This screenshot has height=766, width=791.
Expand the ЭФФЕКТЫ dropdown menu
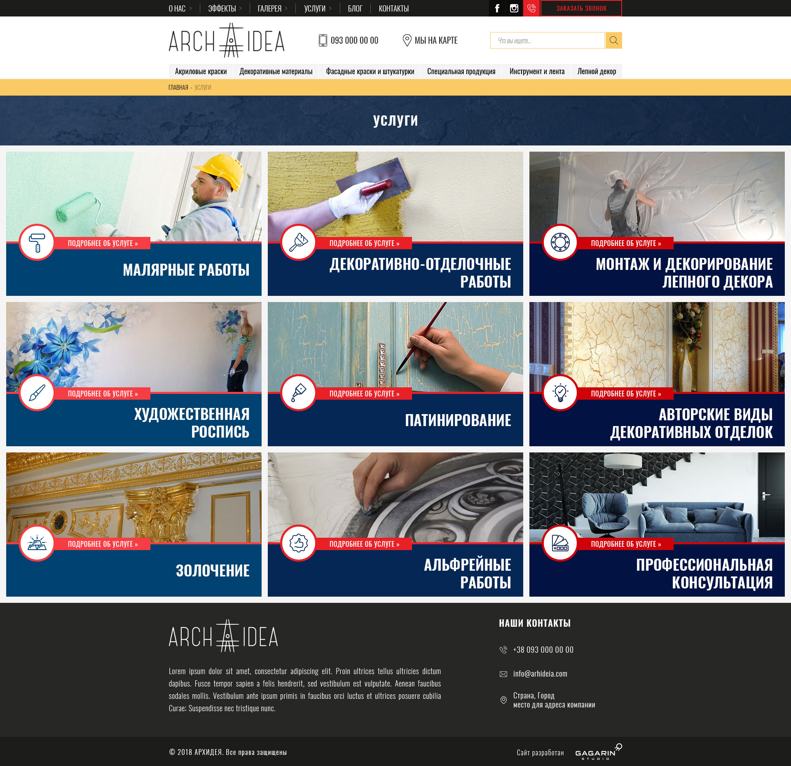point(225,8)
